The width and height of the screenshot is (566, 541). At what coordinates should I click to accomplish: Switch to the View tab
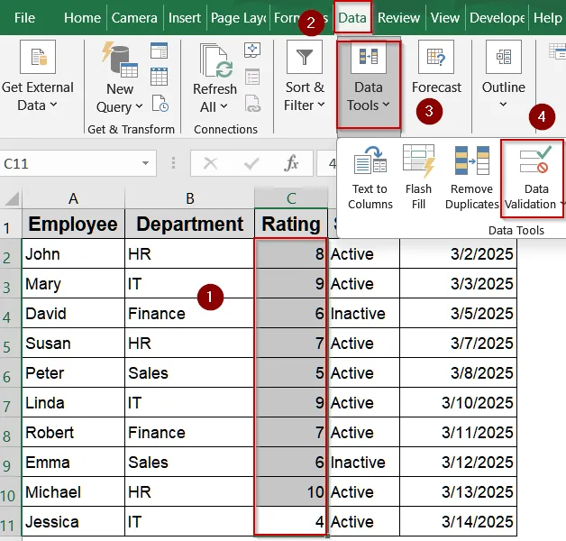444,18
